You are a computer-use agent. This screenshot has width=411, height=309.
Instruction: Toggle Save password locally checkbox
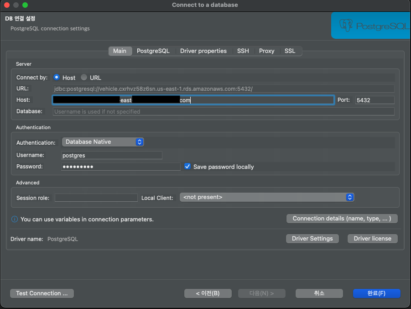point(187,167)
